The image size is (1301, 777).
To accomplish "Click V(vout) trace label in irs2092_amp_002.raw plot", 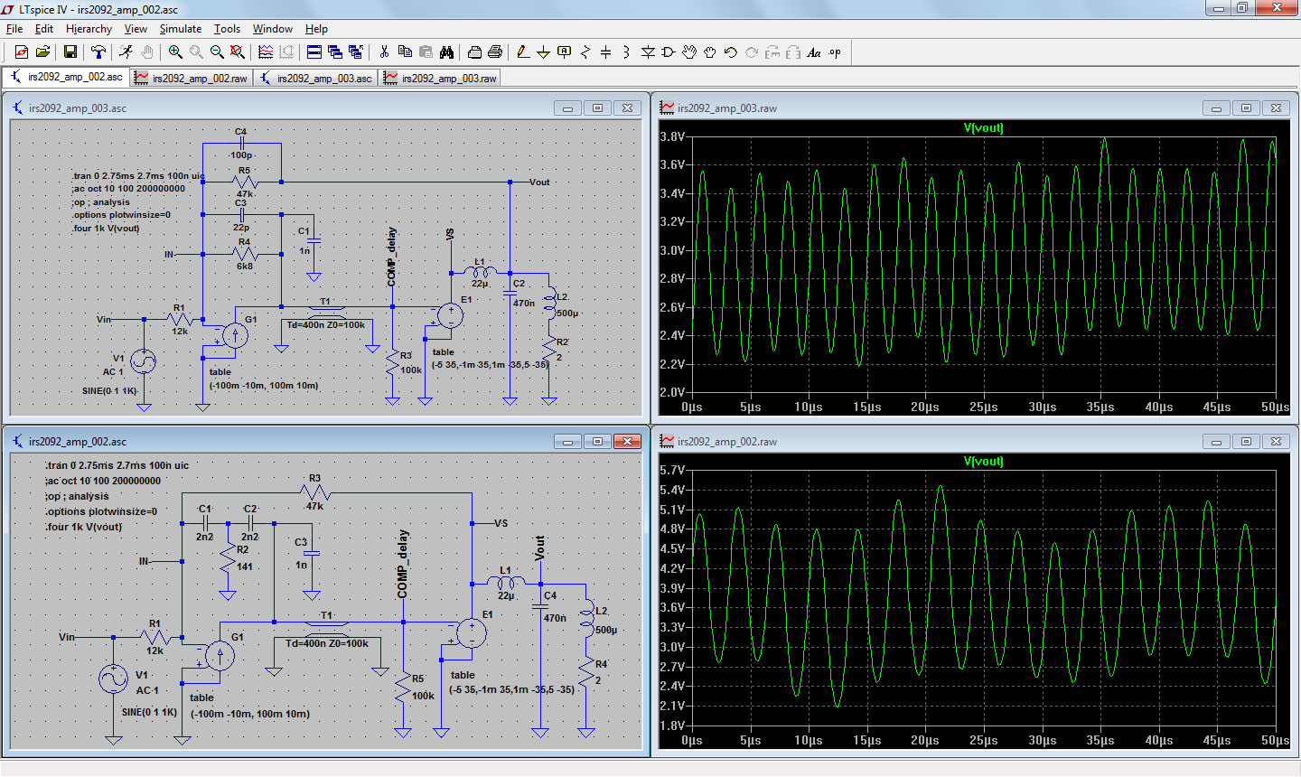I will tap(983, 461).
